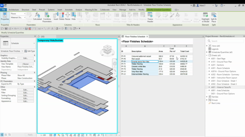
Task: Click Edit button for Formatting
Action: pos(26,98)
